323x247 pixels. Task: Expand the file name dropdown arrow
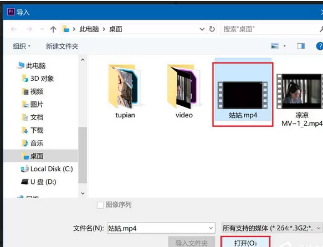pos(211,228)
